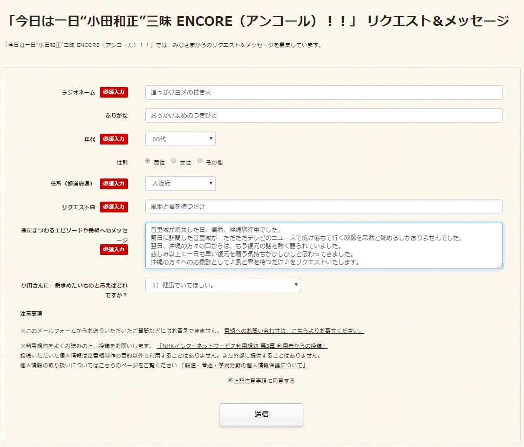Select the その他 gender radio button

tap(200, 161)
